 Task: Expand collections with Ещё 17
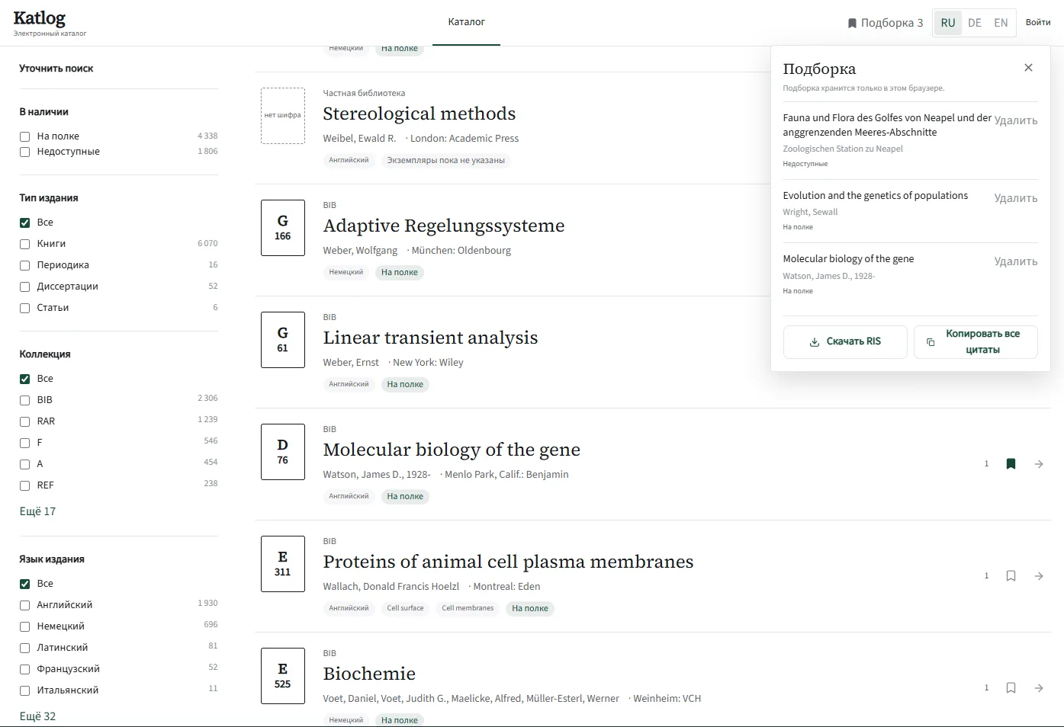(37, 511)
